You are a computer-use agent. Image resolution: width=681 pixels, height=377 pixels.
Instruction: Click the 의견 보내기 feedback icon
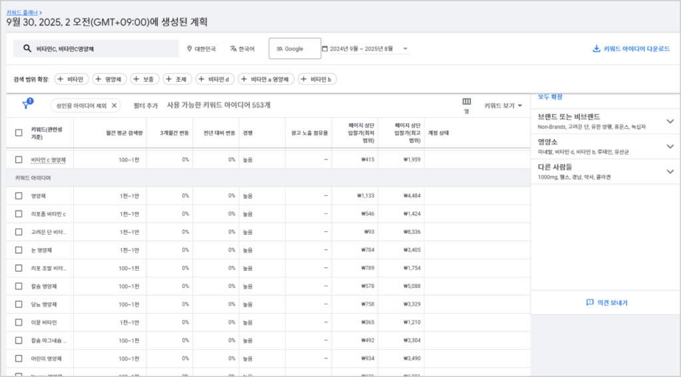pyautogui.click(x=589, y=303)
